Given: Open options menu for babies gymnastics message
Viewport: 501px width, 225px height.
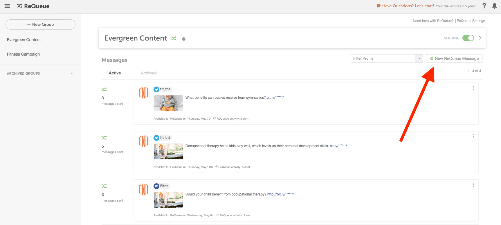Looking at the screenshot, I should point(474,88).
